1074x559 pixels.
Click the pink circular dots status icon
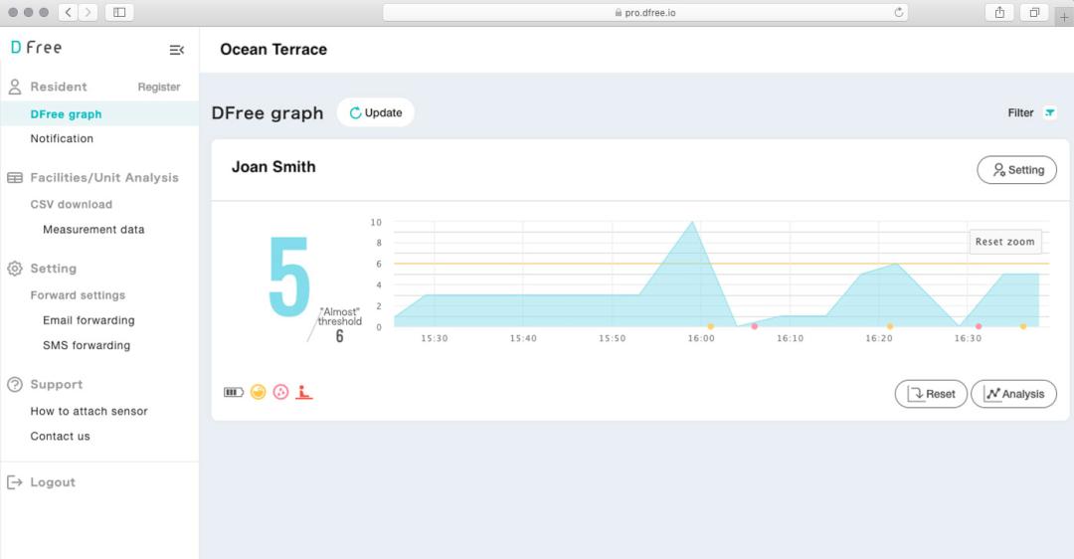tap(281, 393)
